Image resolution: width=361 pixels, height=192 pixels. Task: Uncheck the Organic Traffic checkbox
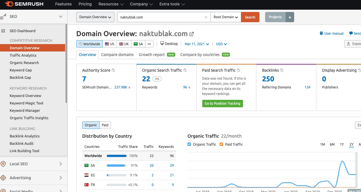click(x=189, y=144)
